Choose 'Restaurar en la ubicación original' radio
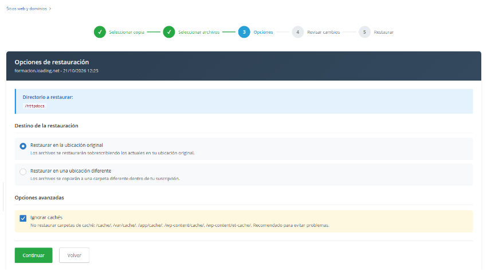This screenshot has height=276, width=487. coord(23,146)
